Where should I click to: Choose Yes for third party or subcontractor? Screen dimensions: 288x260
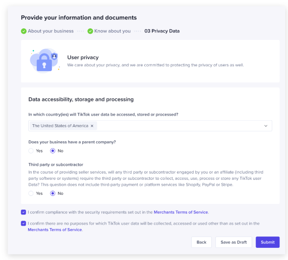[x=31, y=193]
